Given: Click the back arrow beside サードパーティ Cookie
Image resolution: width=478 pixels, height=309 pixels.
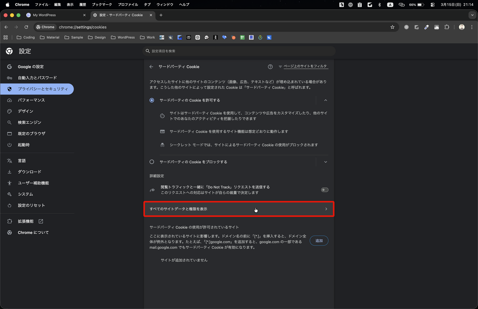Looking at the screenshot, I should [151, 66].
